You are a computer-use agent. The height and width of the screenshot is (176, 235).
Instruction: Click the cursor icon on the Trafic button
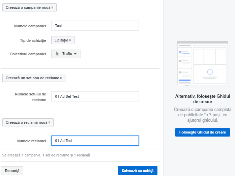click(x=58, y=54)
